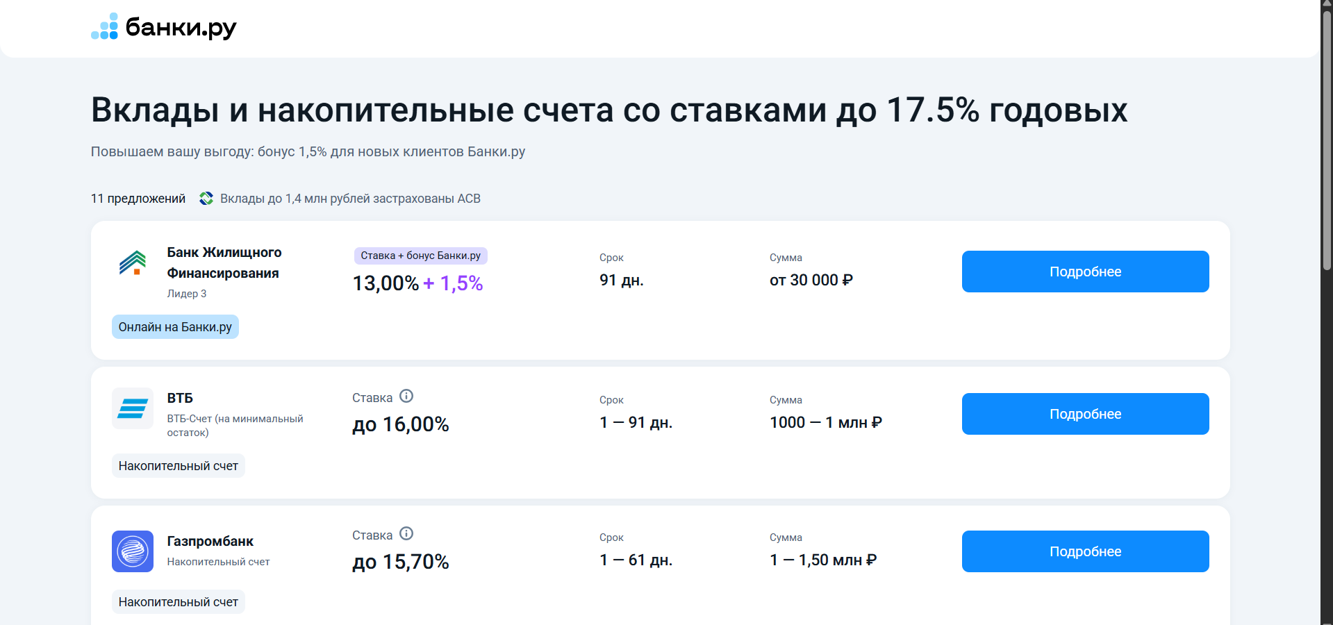Viewport: 1333px width, 625px height.
Task: Open Подробнее for ВТБ offer
Action: pyautogui.click(x=1085, y=414)
